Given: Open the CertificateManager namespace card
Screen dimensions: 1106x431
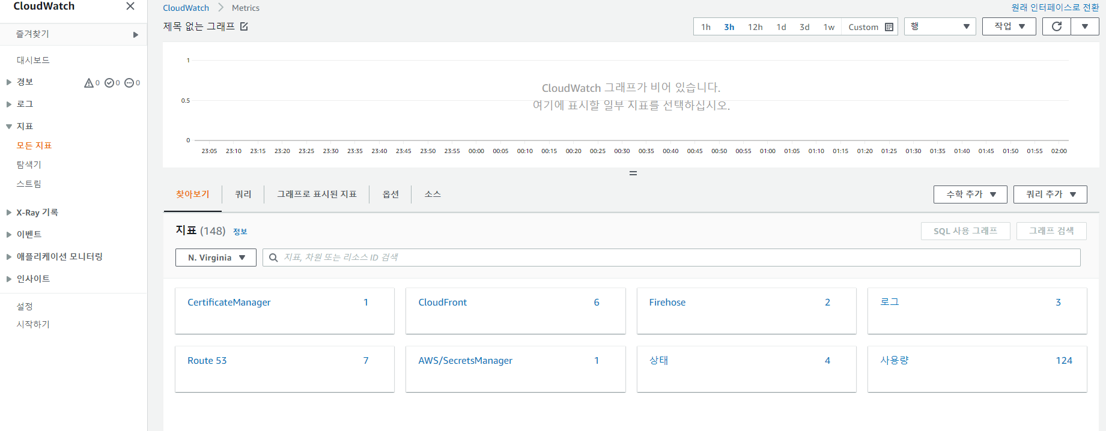Looking at the screenshot, I should pyautogui.click(x=285, y=310).
